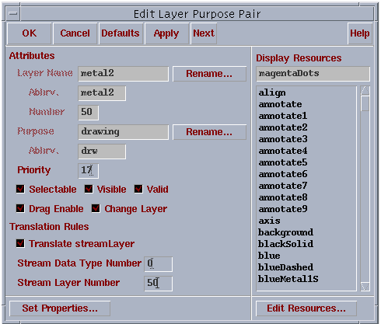
Task: Go to the Next layer purpose pair
Action: pyautogui.click(x=204, y=33)
